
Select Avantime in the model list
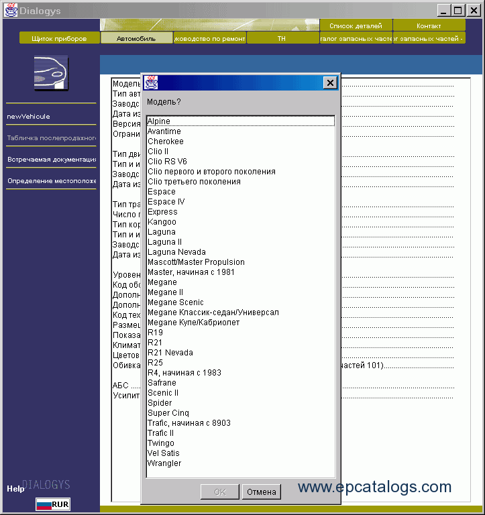point(241,131)
